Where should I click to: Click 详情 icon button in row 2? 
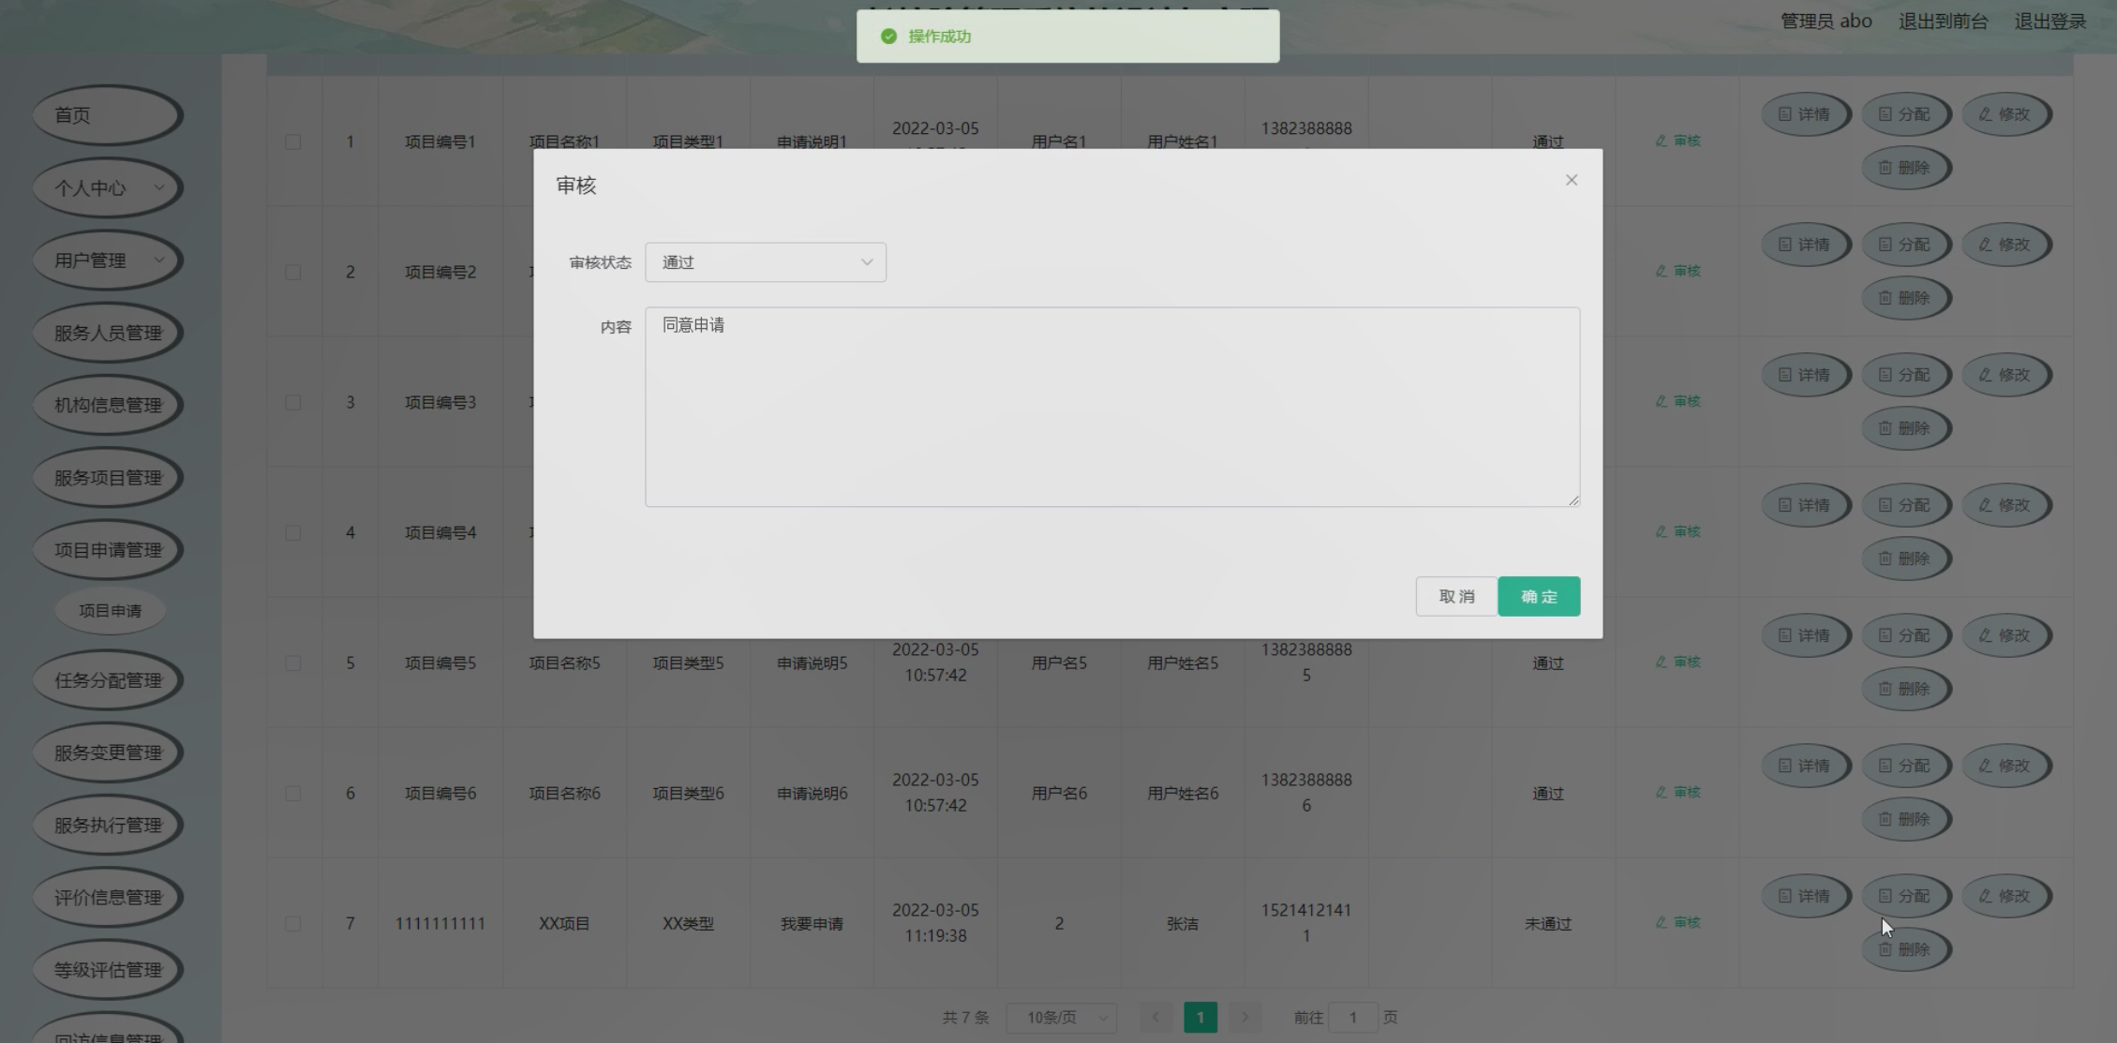1805,245
